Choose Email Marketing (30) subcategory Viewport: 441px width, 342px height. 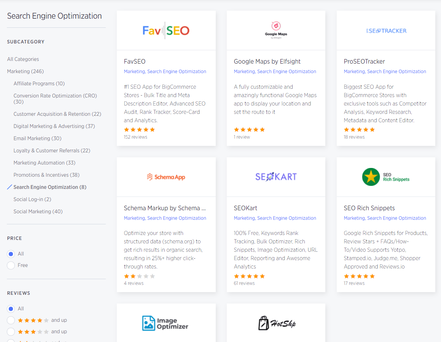click(37, 138)
